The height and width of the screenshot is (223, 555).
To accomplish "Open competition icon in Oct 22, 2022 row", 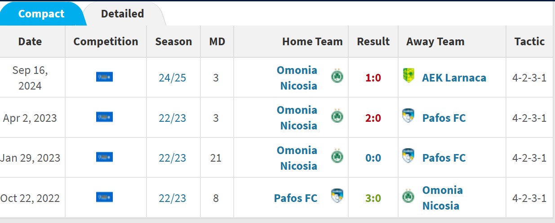I will pyautogui.click(x=104, y=197).
